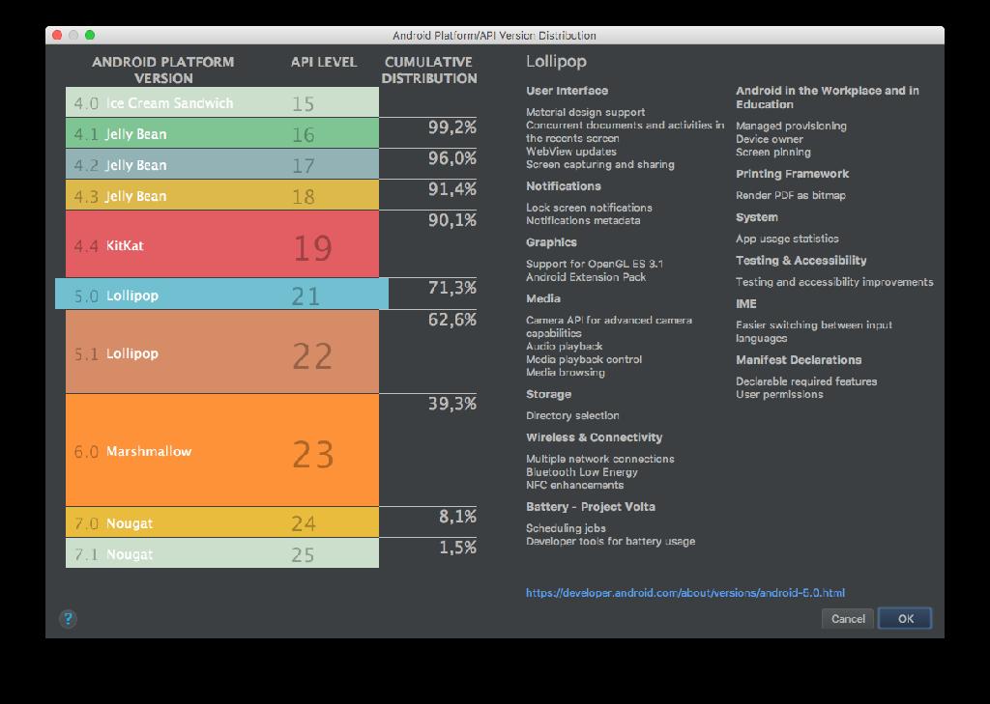Image resolution: width=990 pixels, height=704 pixels.
Task: Open the help question mark icon
Action: [x=68, y=618]
